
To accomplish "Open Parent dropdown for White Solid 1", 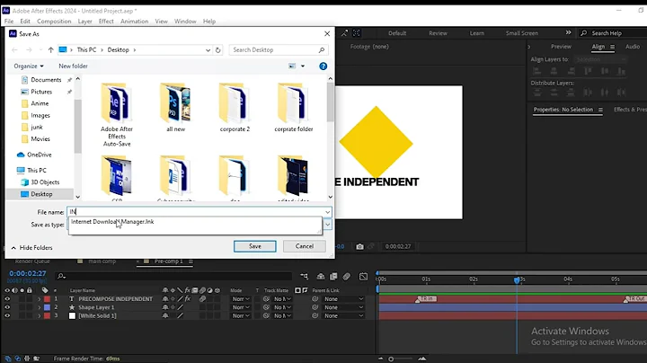I will 343,315.
